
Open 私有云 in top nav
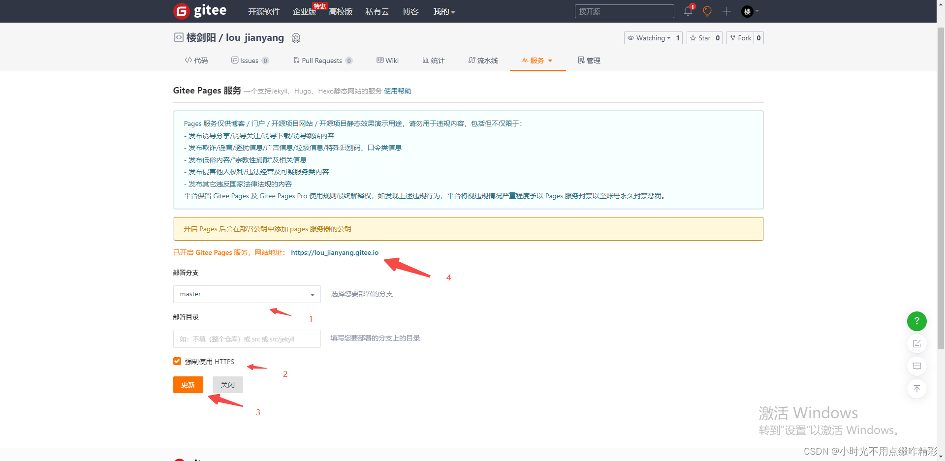[x=377, y=11]
